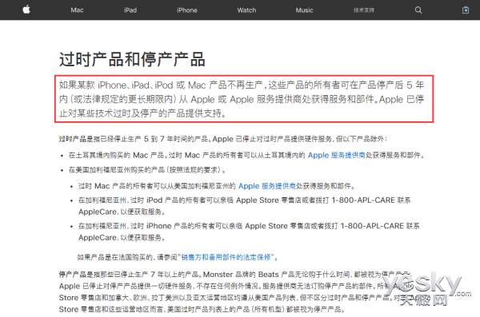Viewport: 480px width, 317px height.
Task: Click the bullet mentioning 过时 iPhone 产品
Action: point(249,232)
